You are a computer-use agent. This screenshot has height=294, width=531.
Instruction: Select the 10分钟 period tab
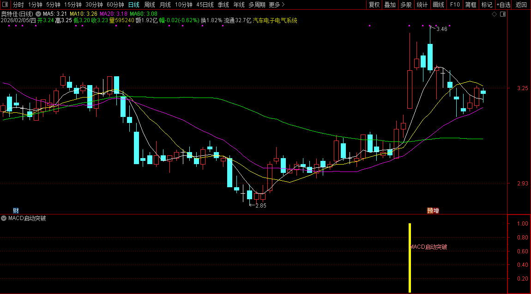(x=184, y=5)
